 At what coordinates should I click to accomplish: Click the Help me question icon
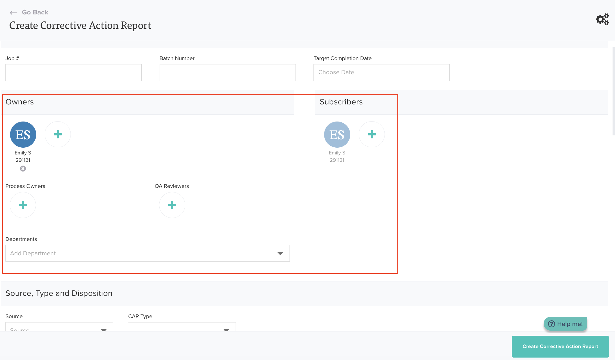552,324
